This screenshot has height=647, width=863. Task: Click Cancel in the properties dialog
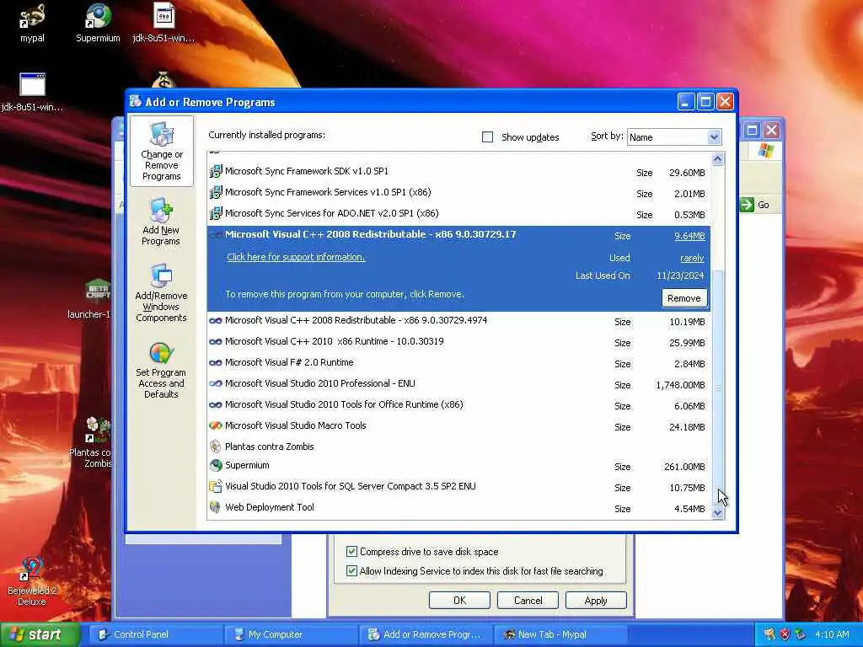528,600
